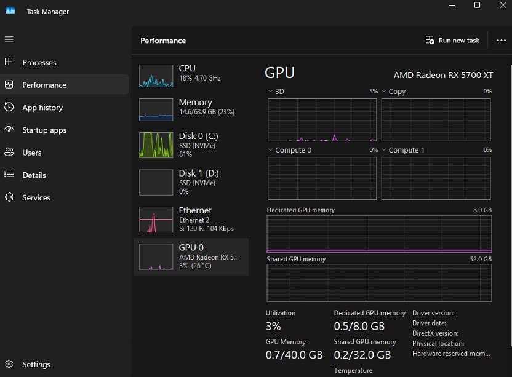Open Settings with the gear icon
The image size is (512, 377).
click(x=9, y=364)
